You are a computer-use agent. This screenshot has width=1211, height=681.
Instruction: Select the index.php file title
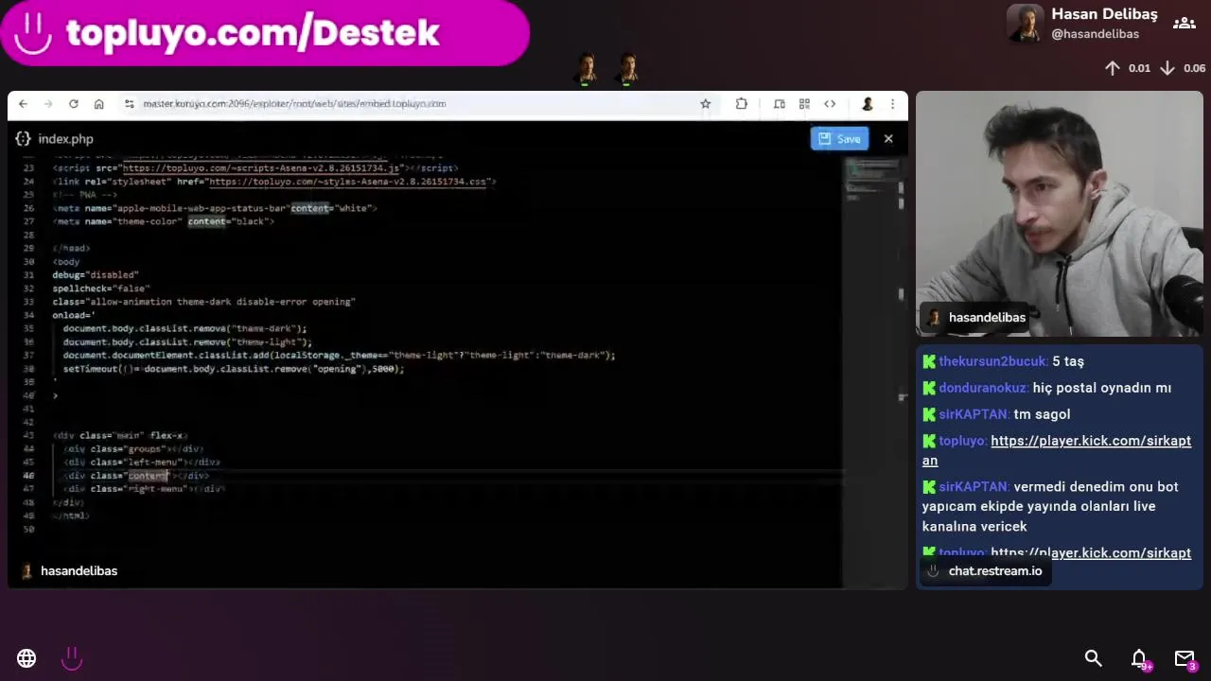[x=65, y=139]
